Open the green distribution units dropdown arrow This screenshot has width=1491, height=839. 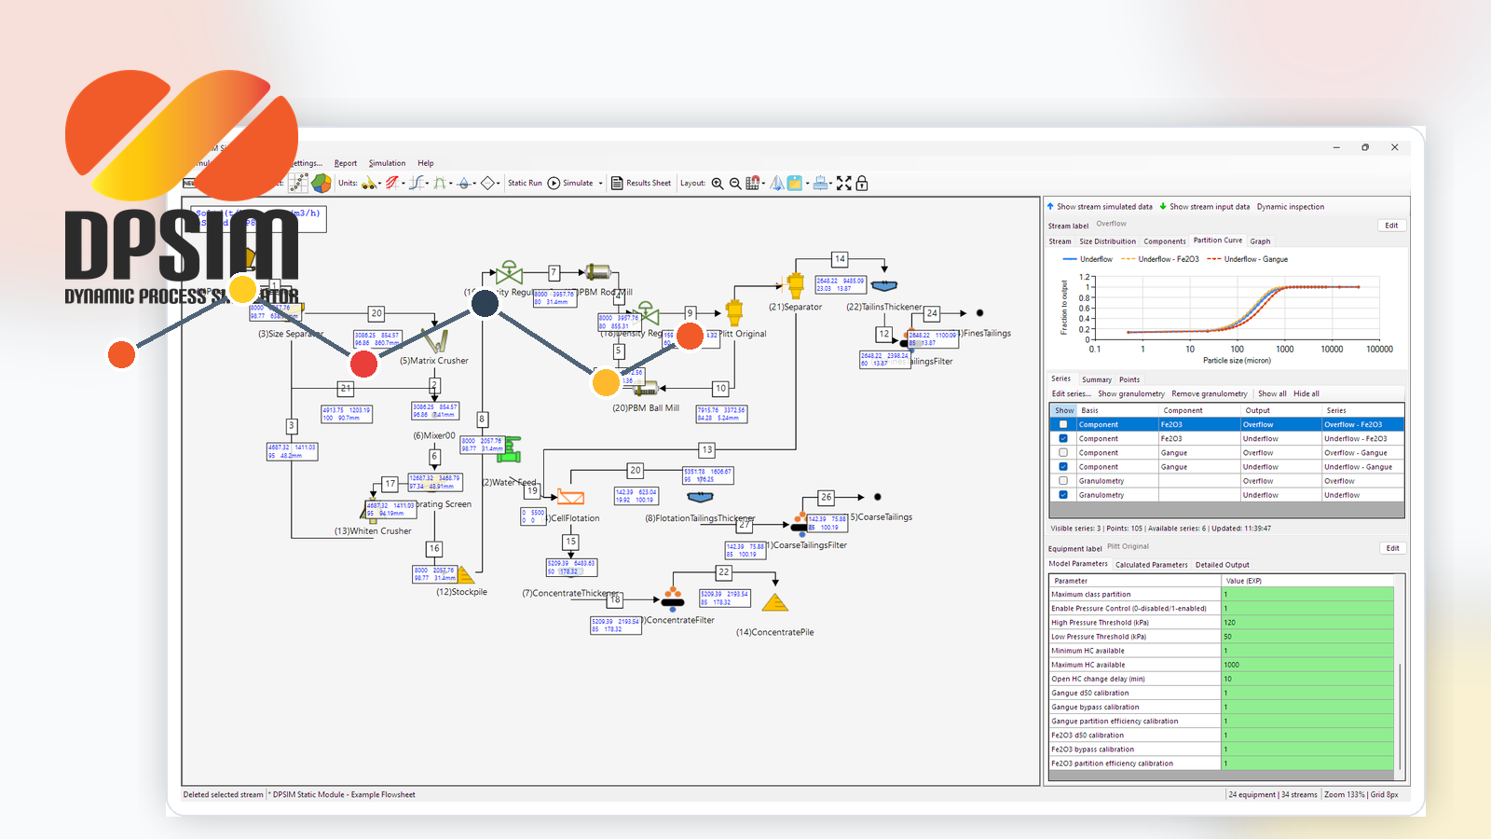click(451, 184)
